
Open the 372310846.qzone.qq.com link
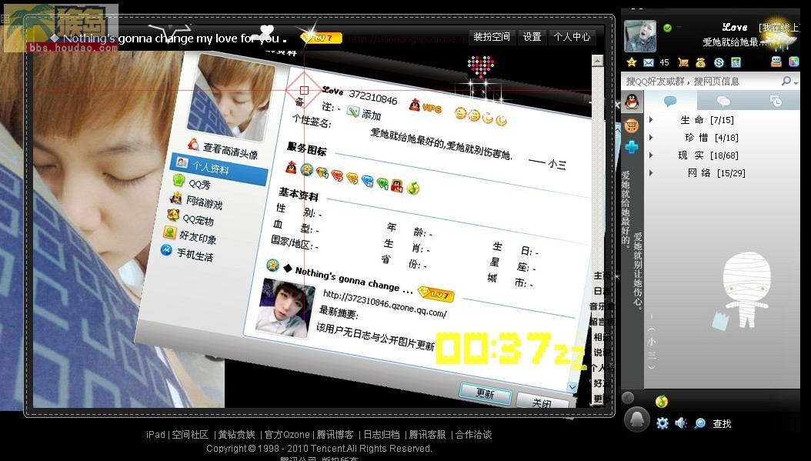(385, 304)
